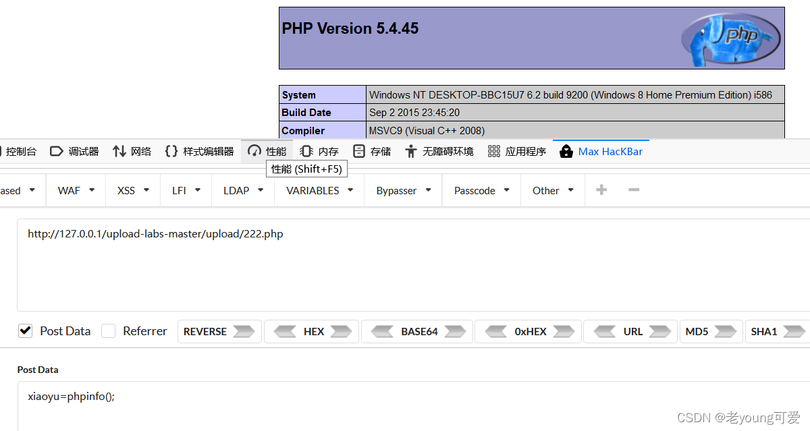The image size is (810, 431).
Task: Click the REVERSE label button
Action: [x=205, y=331]
